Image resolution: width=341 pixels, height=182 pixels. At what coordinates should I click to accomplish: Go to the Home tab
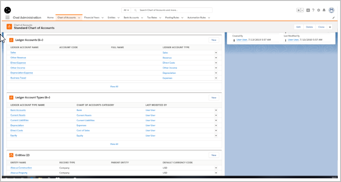coord(50,18)
